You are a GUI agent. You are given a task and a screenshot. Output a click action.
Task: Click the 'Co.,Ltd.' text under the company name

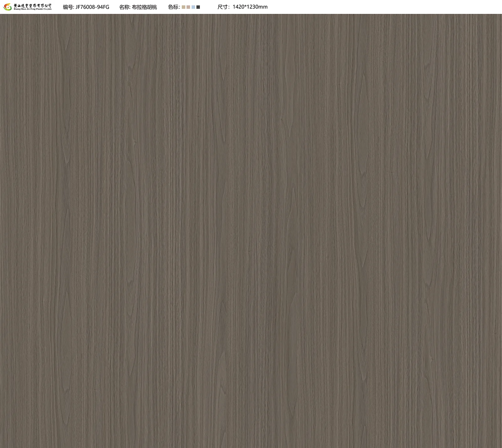click(x=47, y=9)
